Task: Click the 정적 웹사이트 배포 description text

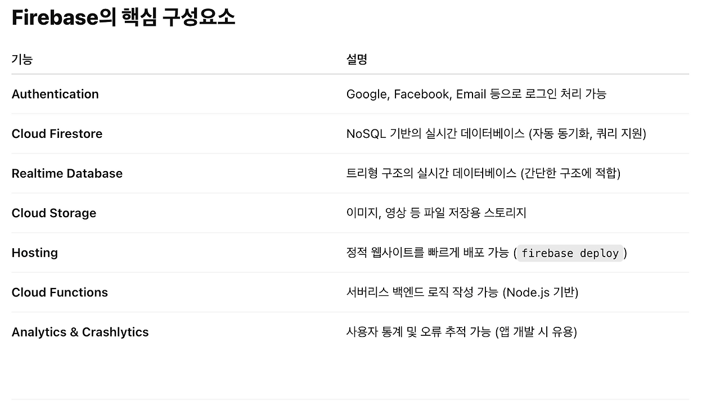Action: click(427, 253)
